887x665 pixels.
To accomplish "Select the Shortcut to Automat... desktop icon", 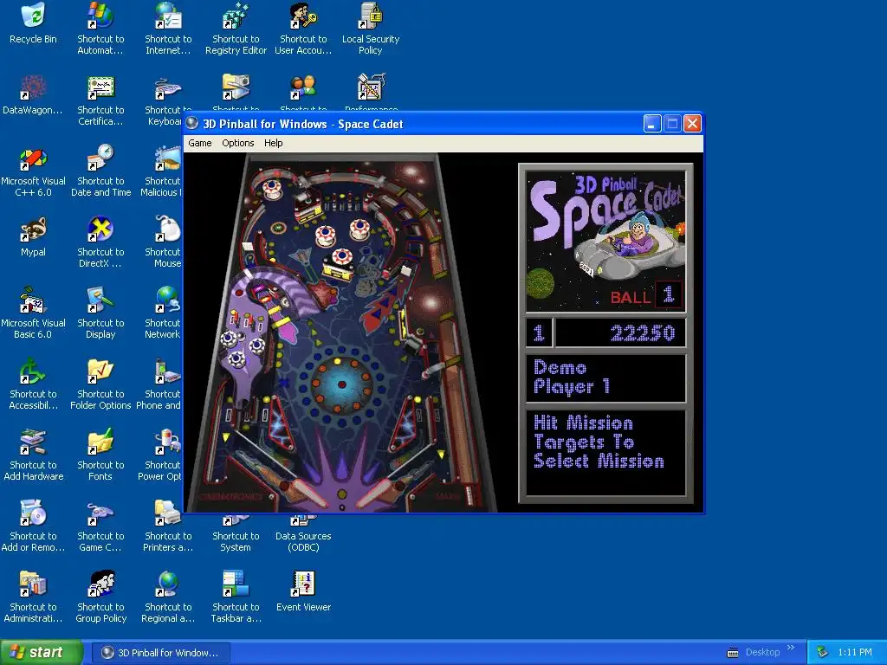I will pos(100,29).
